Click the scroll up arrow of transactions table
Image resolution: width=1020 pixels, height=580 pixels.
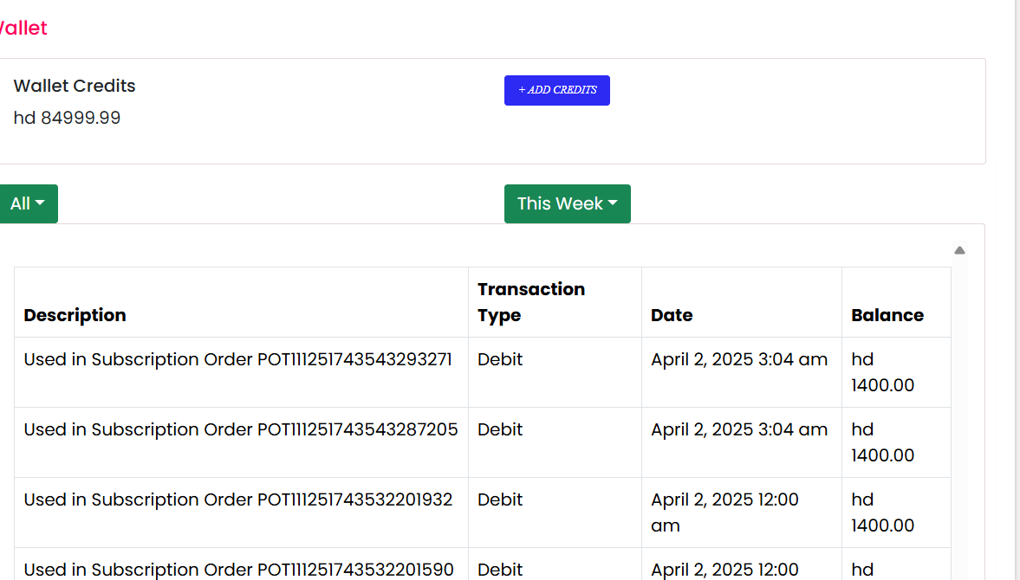(x=959, y=250)
